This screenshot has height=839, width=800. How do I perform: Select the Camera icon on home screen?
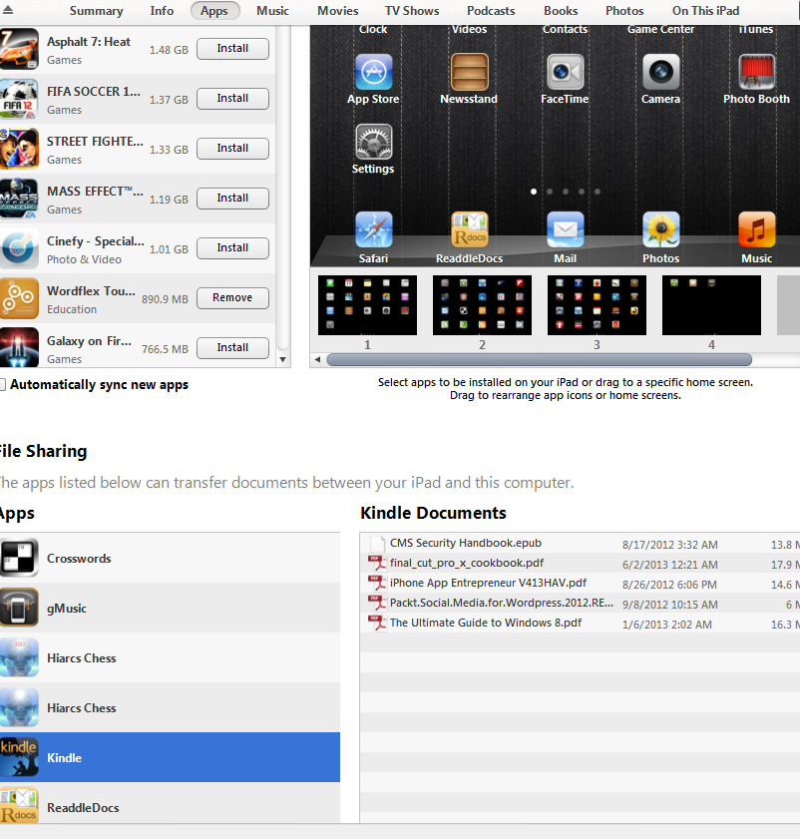coord(661,72)
